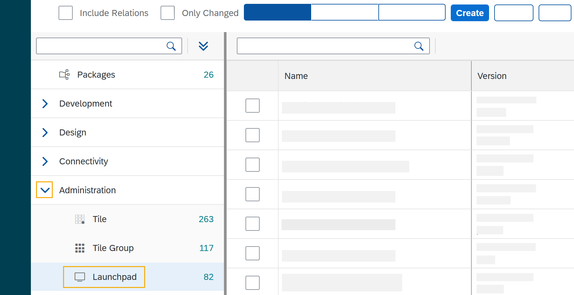Select the Packages tree entry
The width and height of the screenshot is (574, 295).
click(x=127, y=74)
